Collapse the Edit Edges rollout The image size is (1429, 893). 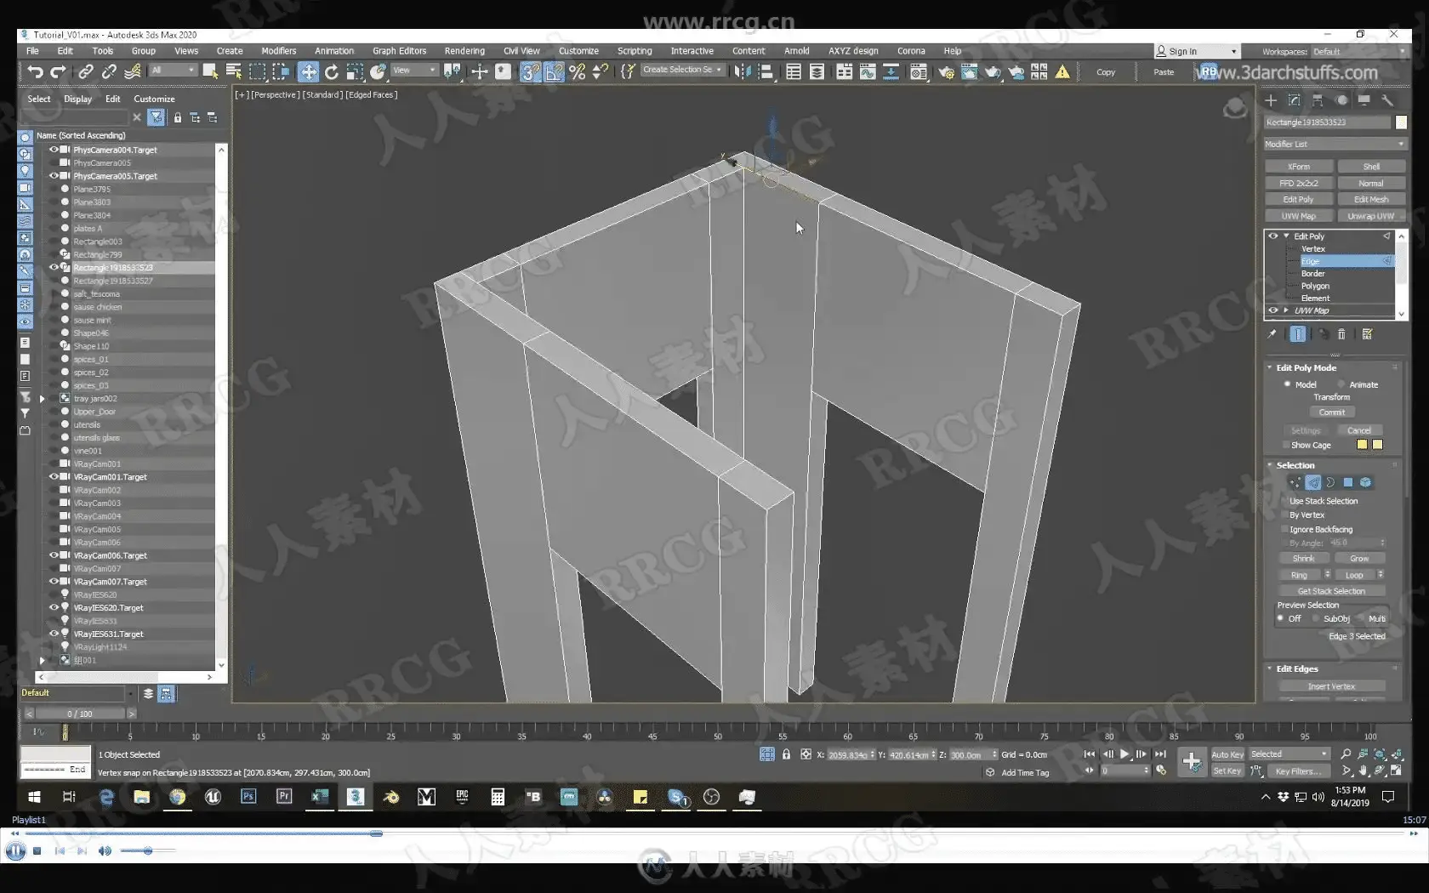(1270, 668)
